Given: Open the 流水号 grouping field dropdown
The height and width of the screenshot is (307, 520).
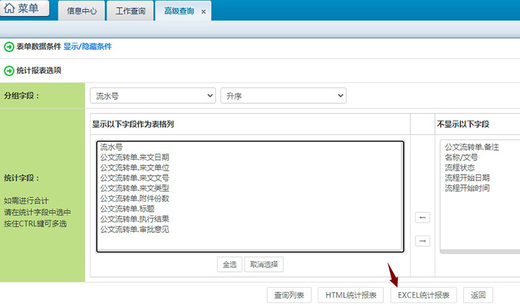Looking at the screenshot, I should coord(153,95).
